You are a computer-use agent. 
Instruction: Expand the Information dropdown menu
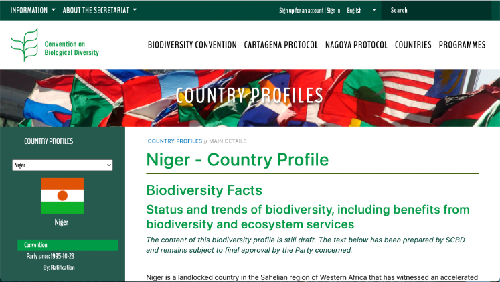coord(33,10)
